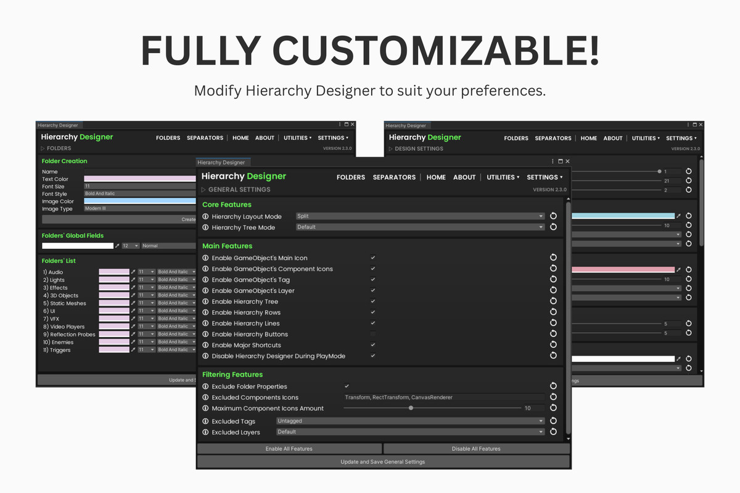Click Disable All Features button
This screenshot has height=493, width=740.
click(x=476, y=449)
